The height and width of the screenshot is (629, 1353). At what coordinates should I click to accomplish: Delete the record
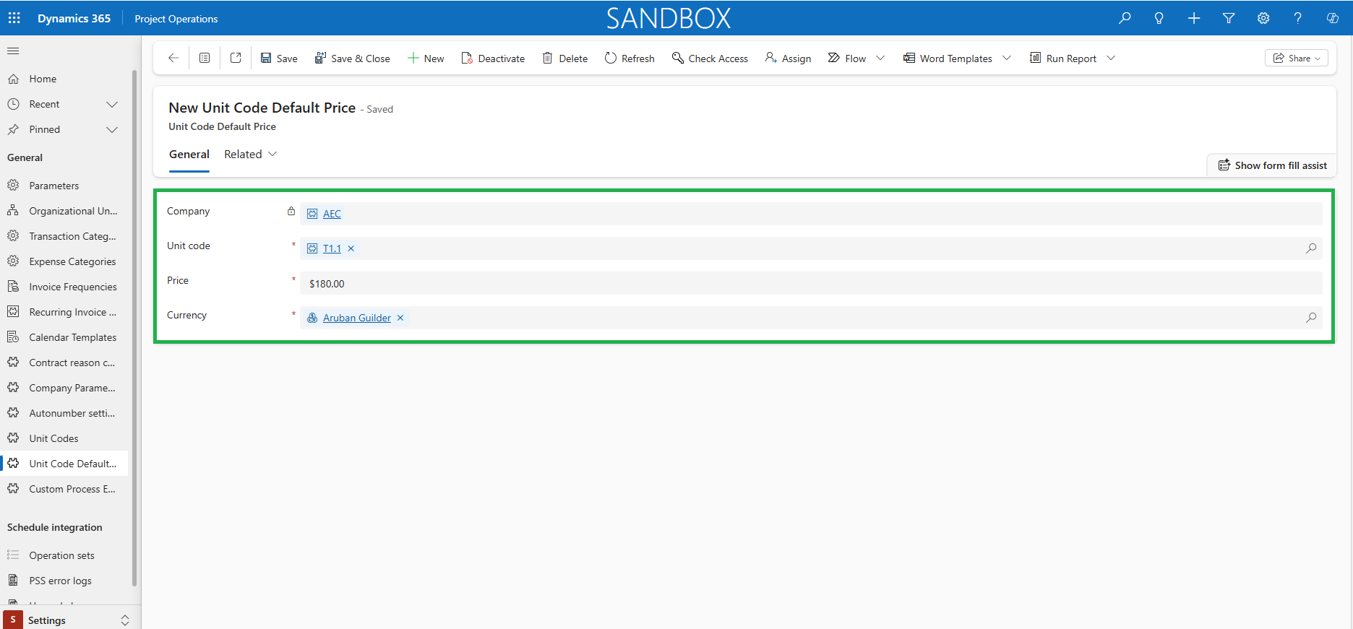565,58
